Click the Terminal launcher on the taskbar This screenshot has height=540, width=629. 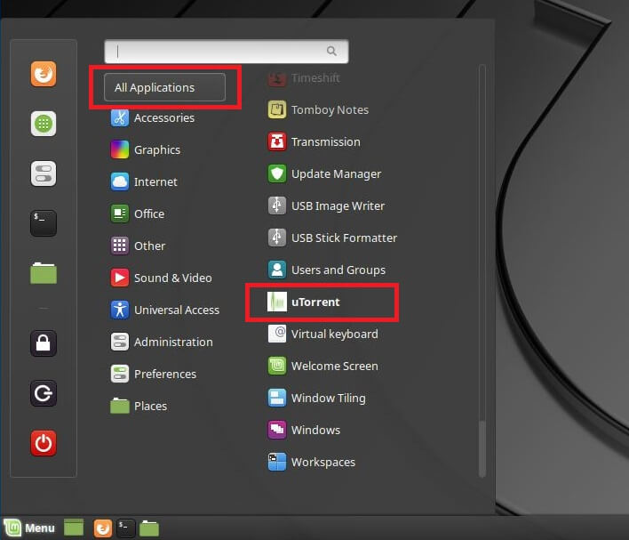125,528
